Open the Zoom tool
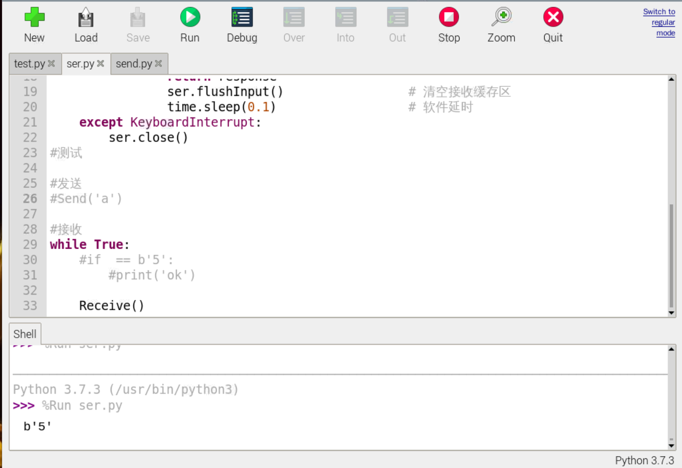The image size is (682, 468). click(x=501, y=17)
